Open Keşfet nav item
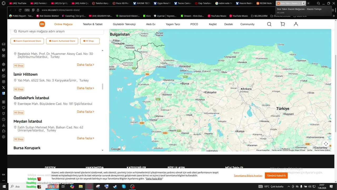This screenshot has height=190, width=337. 213,24
